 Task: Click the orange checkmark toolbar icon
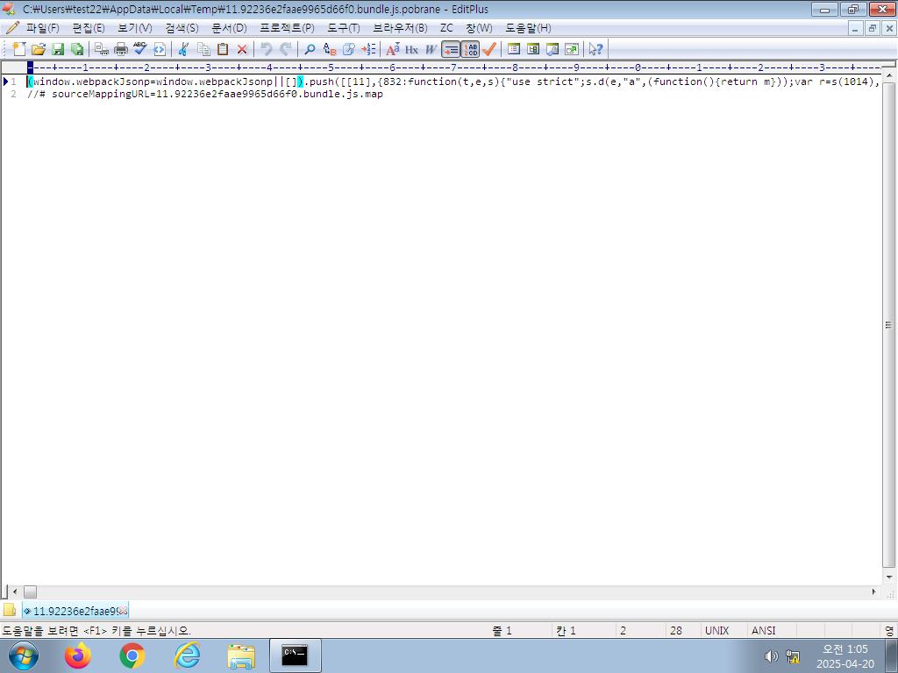tap(489, 49)
